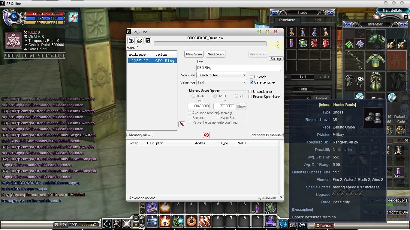Viewport: 410px width, 230px height.
Task: Open the Scan type dropdown
Action: pyautogui.click(x=222, y=75)
